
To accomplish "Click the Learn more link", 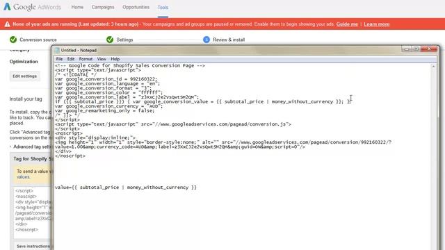I will click(377, 24).
